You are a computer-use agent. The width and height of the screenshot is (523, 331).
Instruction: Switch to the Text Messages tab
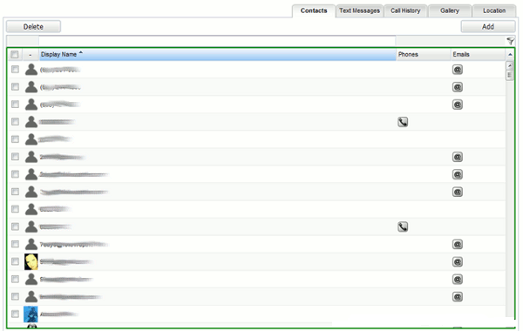click(359, 10)
